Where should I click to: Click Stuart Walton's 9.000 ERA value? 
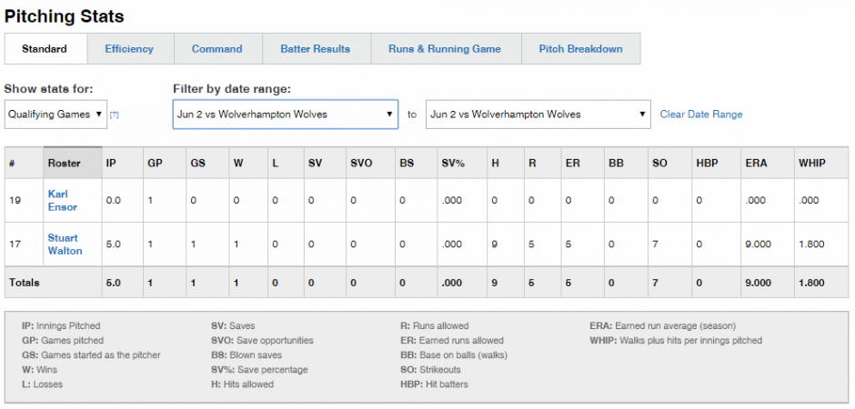[758, 244]
